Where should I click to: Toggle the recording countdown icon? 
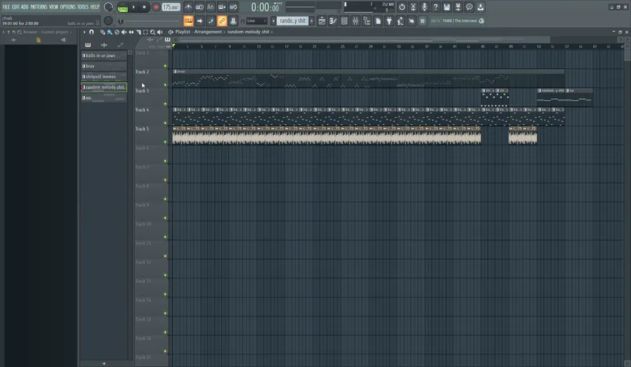pyautogui.click(x=210, y=7)
